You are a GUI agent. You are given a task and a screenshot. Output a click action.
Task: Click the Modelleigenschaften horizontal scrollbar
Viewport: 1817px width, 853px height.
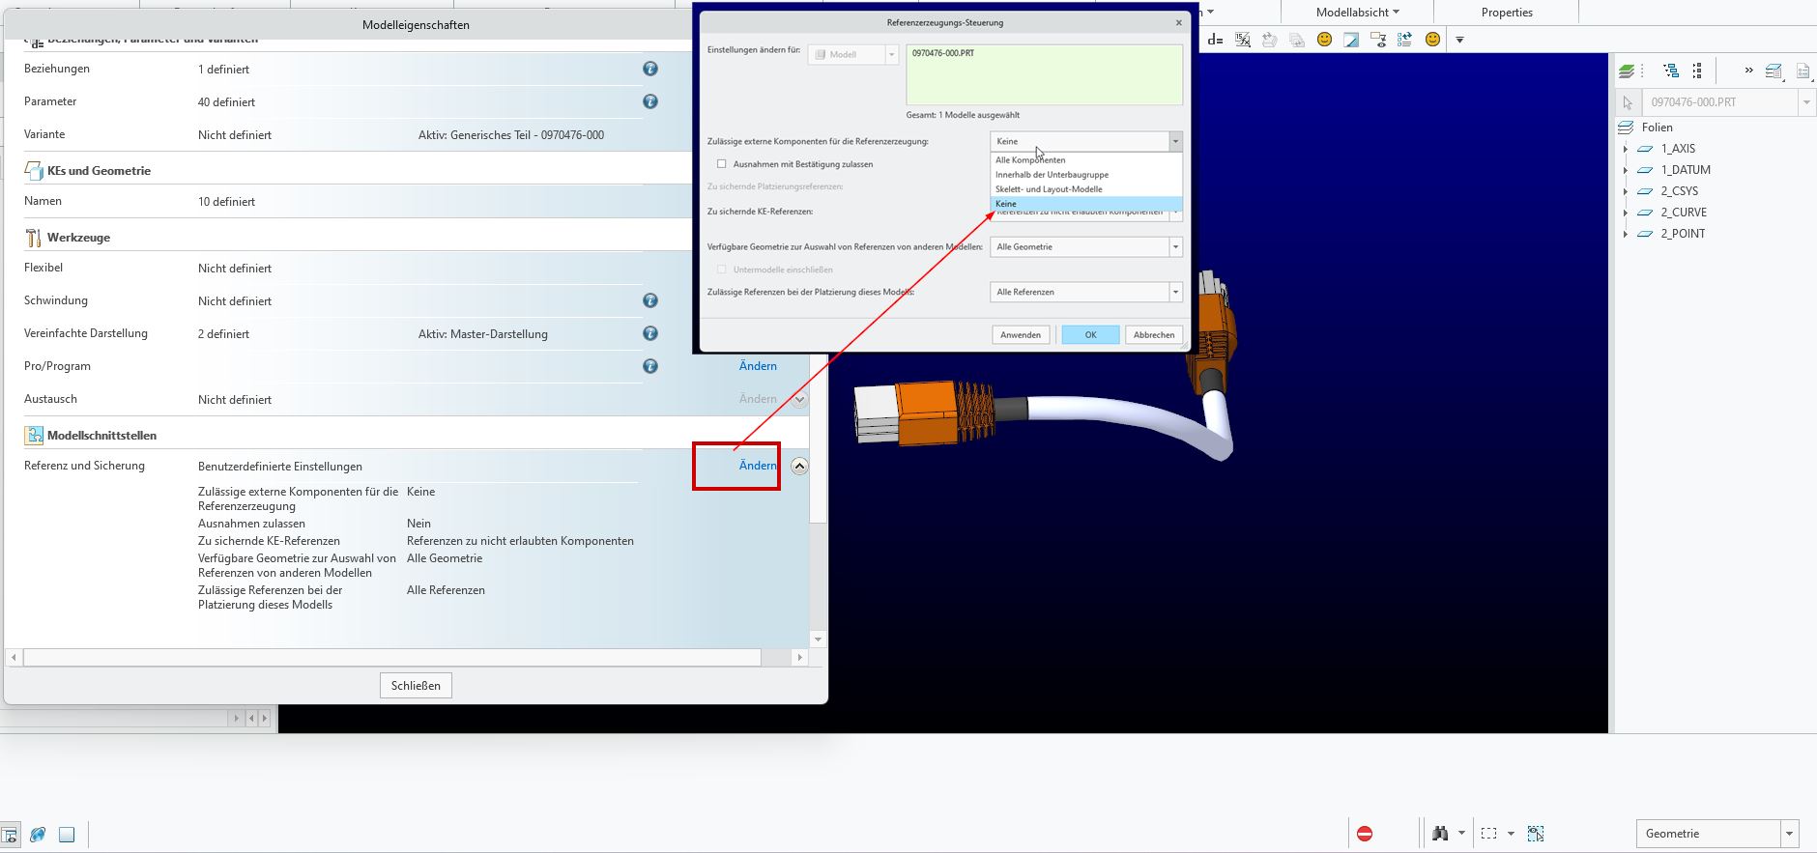(392, 658)
